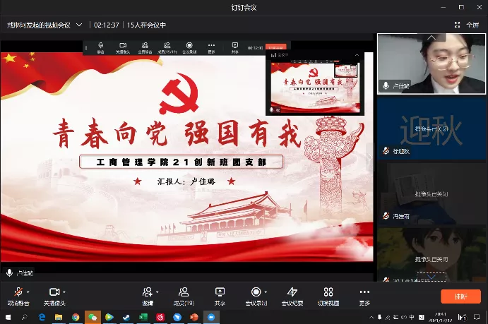
Task: Collapse side panel with right edge arrow
Action: tap(370, 157)
